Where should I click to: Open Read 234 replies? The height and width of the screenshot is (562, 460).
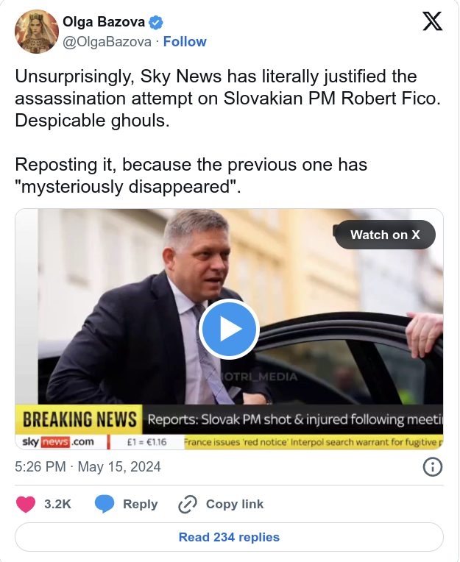tap(229, 537)
